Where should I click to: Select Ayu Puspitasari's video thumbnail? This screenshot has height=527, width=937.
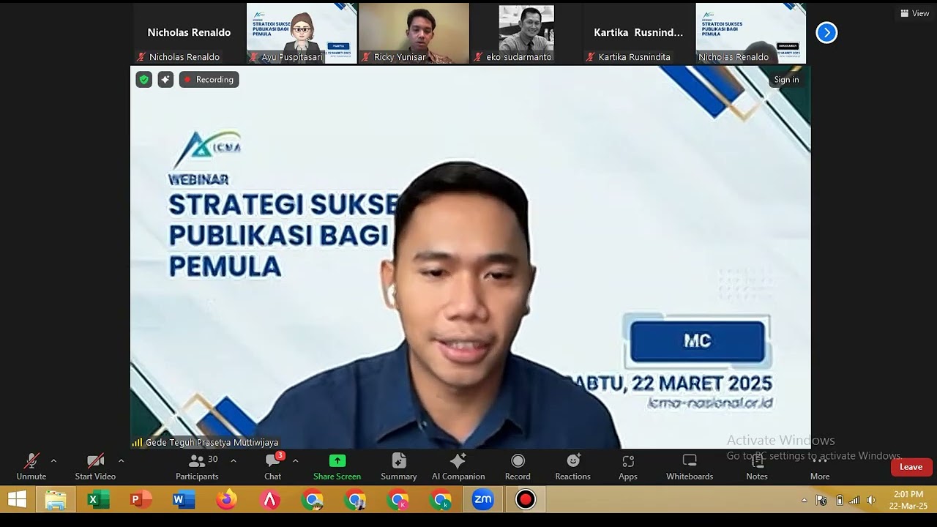pyautogui.click(x=302, y=33)
